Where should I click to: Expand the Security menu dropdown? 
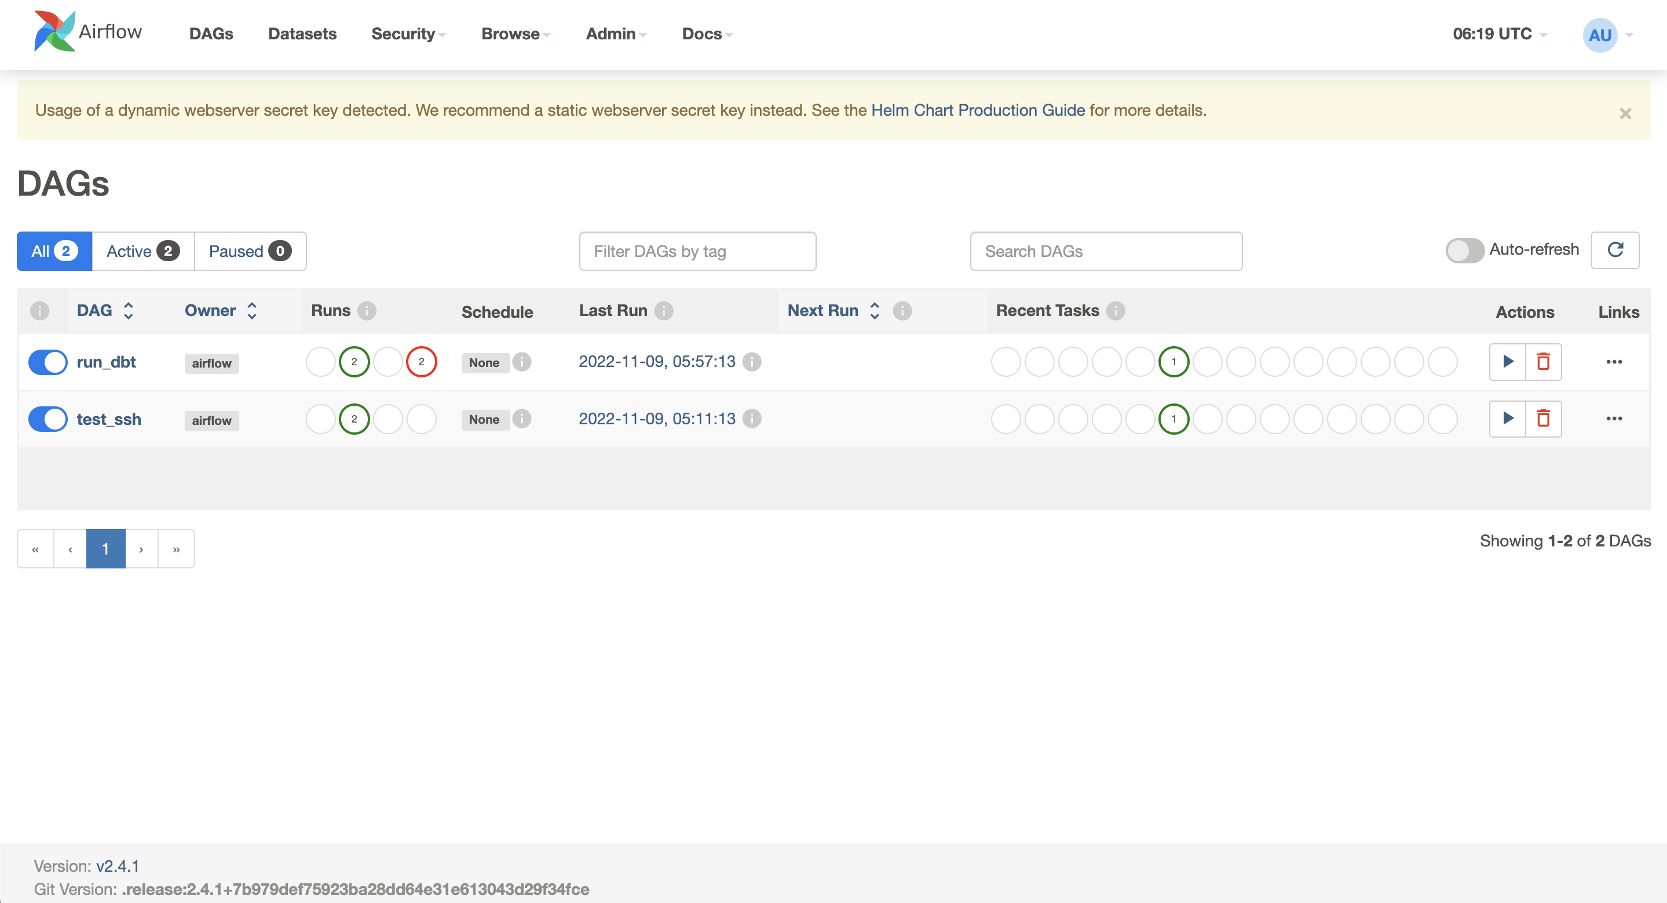(x=408, y=34)
